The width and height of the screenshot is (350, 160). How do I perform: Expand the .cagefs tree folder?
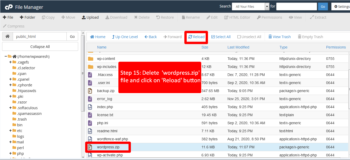[11, 62]
